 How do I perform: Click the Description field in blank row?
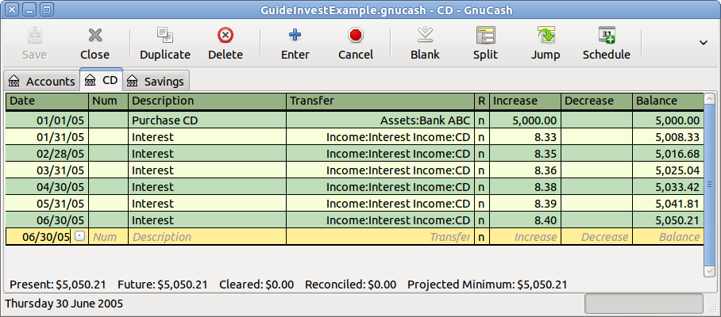[206, 237]
